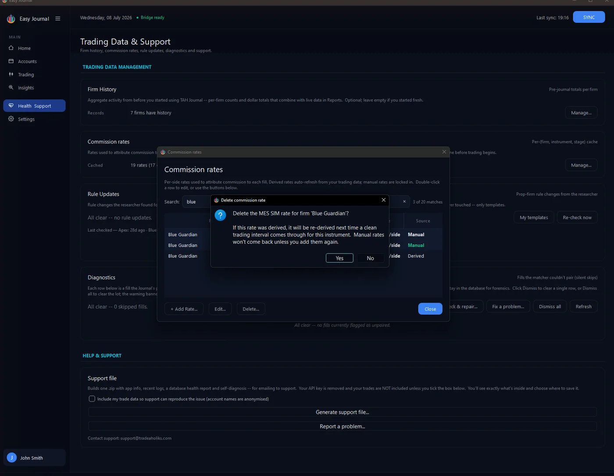Viewport: 614px width, 476px height.
Task: Tick Include my trade data checkbox
Action: [x=92, y=399]
